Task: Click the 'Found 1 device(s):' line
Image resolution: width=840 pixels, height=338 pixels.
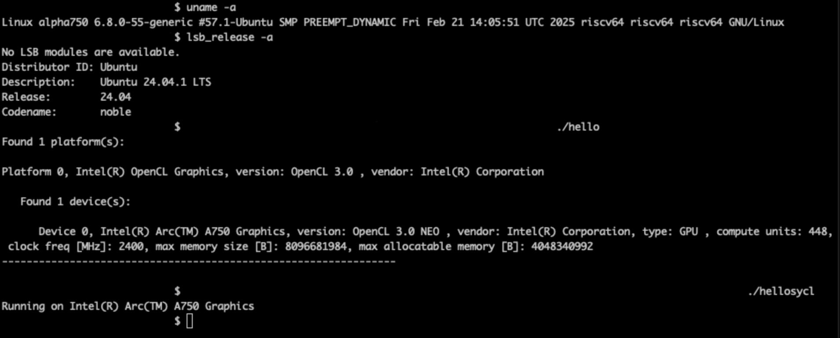Action: click(x=76, y=202)
